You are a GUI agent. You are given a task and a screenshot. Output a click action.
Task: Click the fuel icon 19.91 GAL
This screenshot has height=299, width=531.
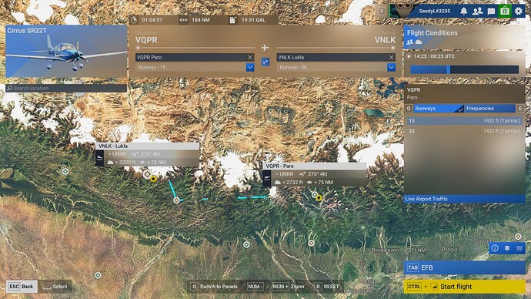click(232, 20)
